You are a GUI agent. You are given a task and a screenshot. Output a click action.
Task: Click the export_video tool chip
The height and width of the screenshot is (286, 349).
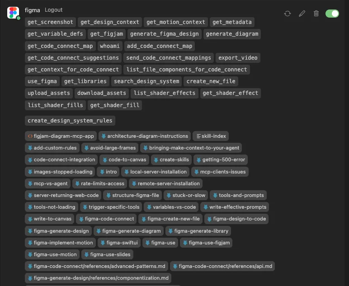tap(238, 58)
